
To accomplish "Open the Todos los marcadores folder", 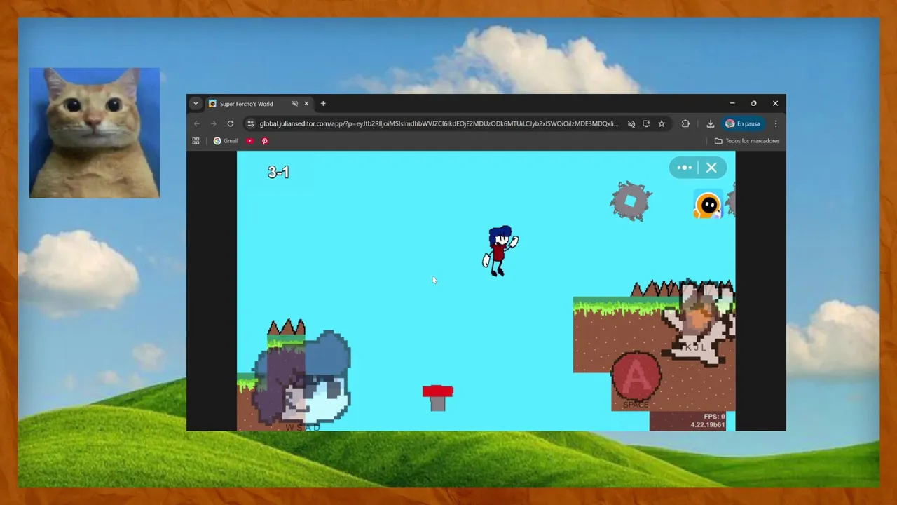I will 747,141.
